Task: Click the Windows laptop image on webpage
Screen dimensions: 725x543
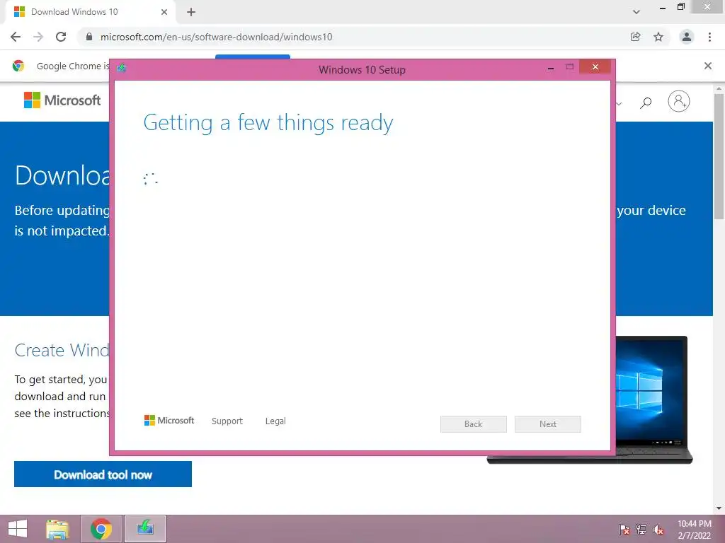Action: point(654,400)
